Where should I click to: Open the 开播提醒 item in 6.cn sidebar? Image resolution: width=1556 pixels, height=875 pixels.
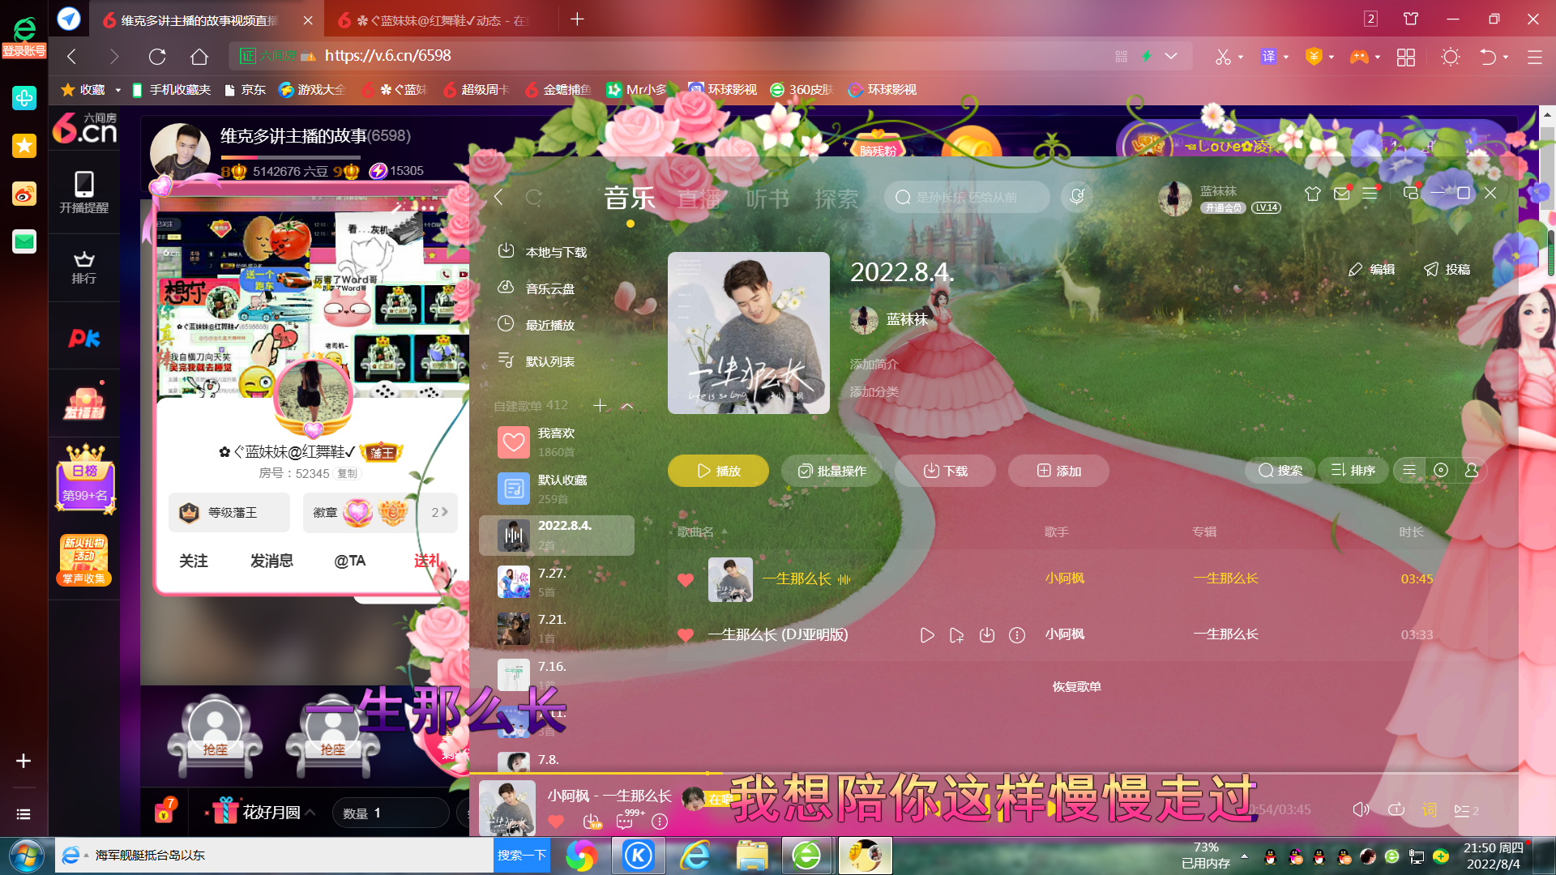pyautogui.click(x=83, y=192)
